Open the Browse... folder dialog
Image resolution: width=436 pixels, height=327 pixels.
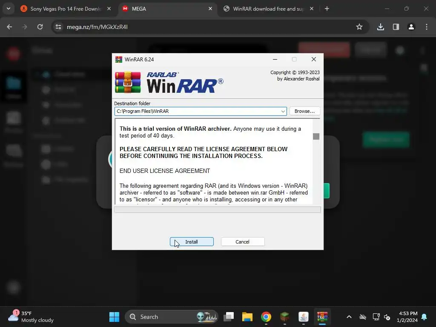pyautogui.click(x=305, y=111)
